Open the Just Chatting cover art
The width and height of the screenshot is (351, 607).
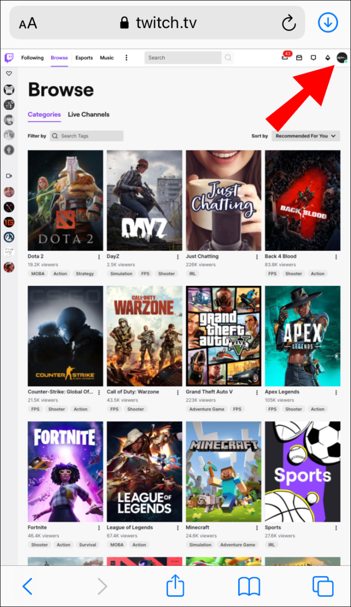tap(223, 200)
